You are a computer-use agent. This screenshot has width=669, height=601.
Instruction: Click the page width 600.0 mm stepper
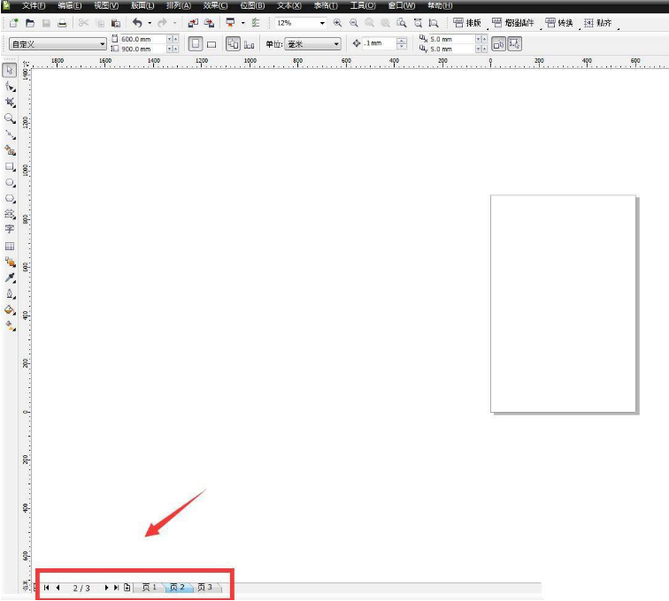pyautogui.click(x=173, y=39)
